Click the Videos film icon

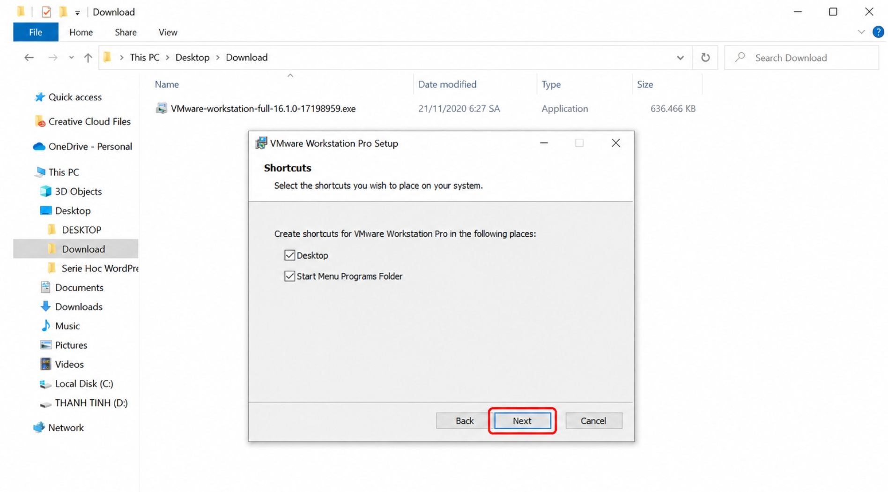point(45,364)
